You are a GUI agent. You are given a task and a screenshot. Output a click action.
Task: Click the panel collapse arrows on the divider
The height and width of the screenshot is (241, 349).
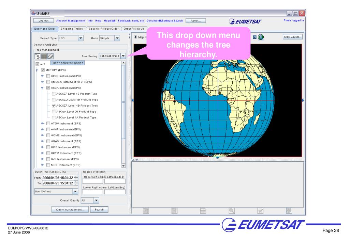pos(130,36)
